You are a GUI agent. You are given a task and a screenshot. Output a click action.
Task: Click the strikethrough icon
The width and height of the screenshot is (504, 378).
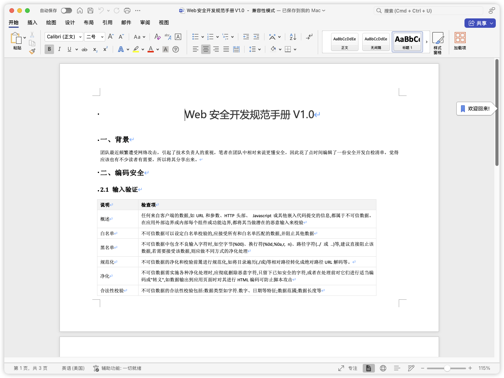coord(84,49)
